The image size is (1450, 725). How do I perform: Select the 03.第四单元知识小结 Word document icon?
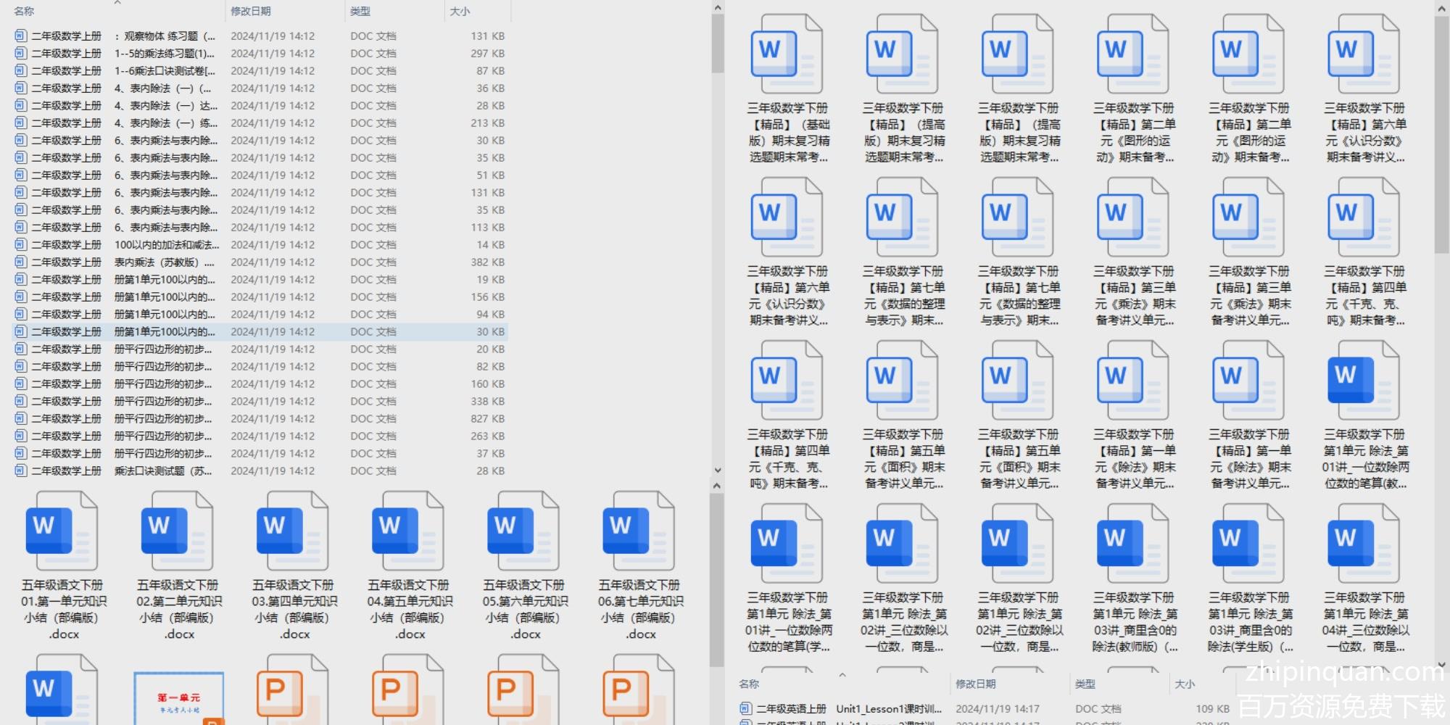(292, 531)
